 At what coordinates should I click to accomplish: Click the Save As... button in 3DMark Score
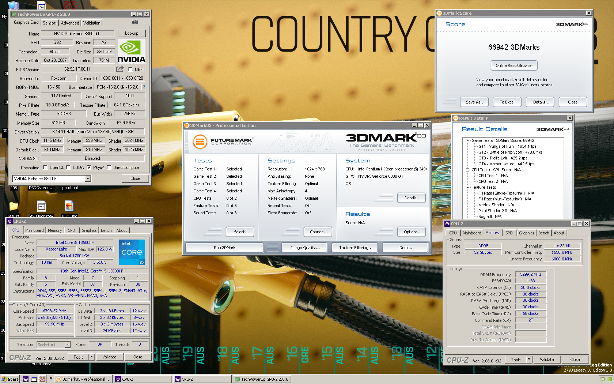tap(475, 102)
